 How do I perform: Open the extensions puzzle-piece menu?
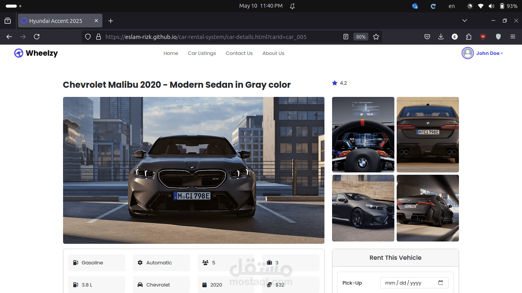click(x=469, y=37)
